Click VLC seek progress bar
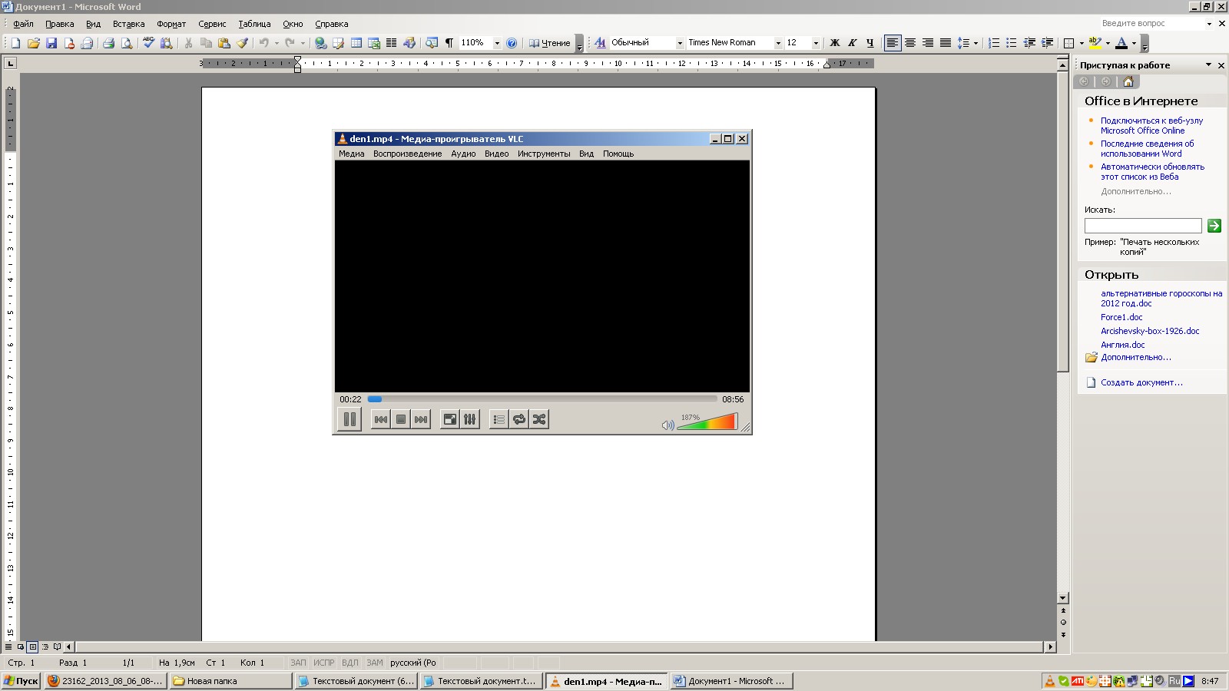This screenshot has height=691, width=1229. [x=542, y=399]
